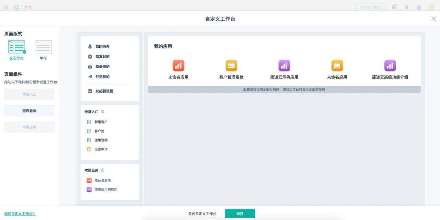
Task: Click the 客户管理系统 label
Action: pyautogui.click(x=231, y=77)
